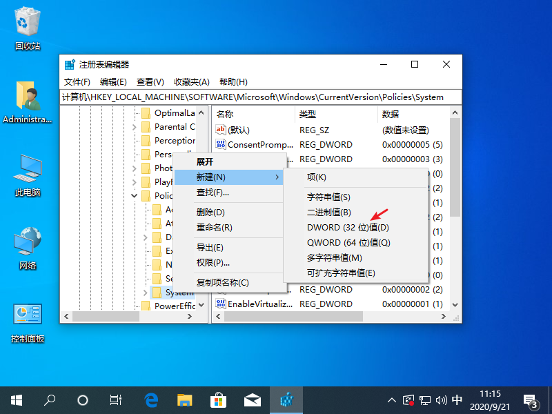Open 回收站 on the desktop
Viewport: 552px width, 414px height.
tap(28, 21)
